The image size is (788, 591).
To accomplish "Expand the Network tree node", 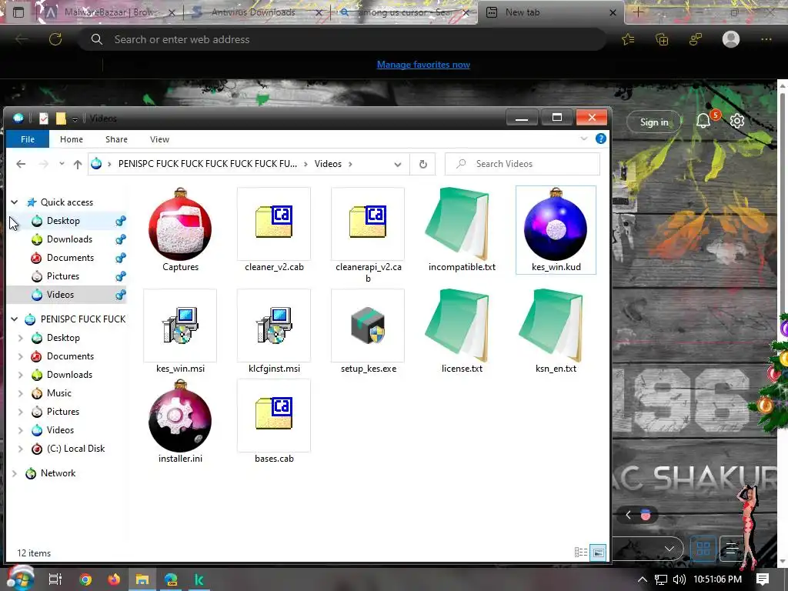I will tap(15, 473).
